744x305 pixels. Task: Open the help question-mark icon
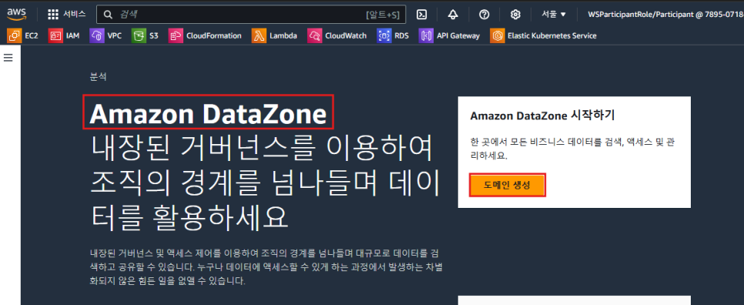484,15
